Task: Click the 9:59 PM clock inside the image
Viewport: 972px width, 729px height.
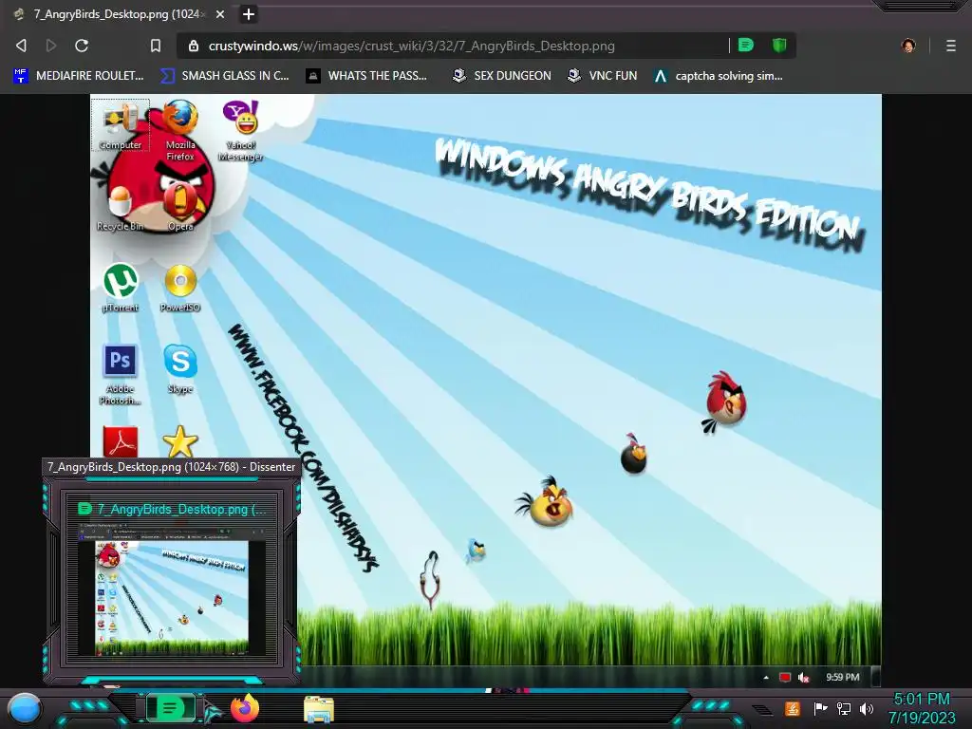Action: point(843,677)
